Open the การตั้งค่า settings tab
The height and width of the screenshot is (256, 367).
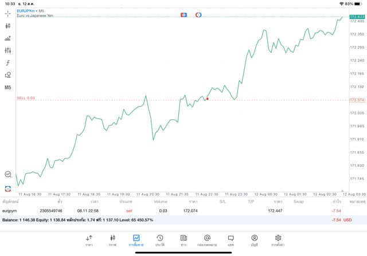click(x=278, y=240)
